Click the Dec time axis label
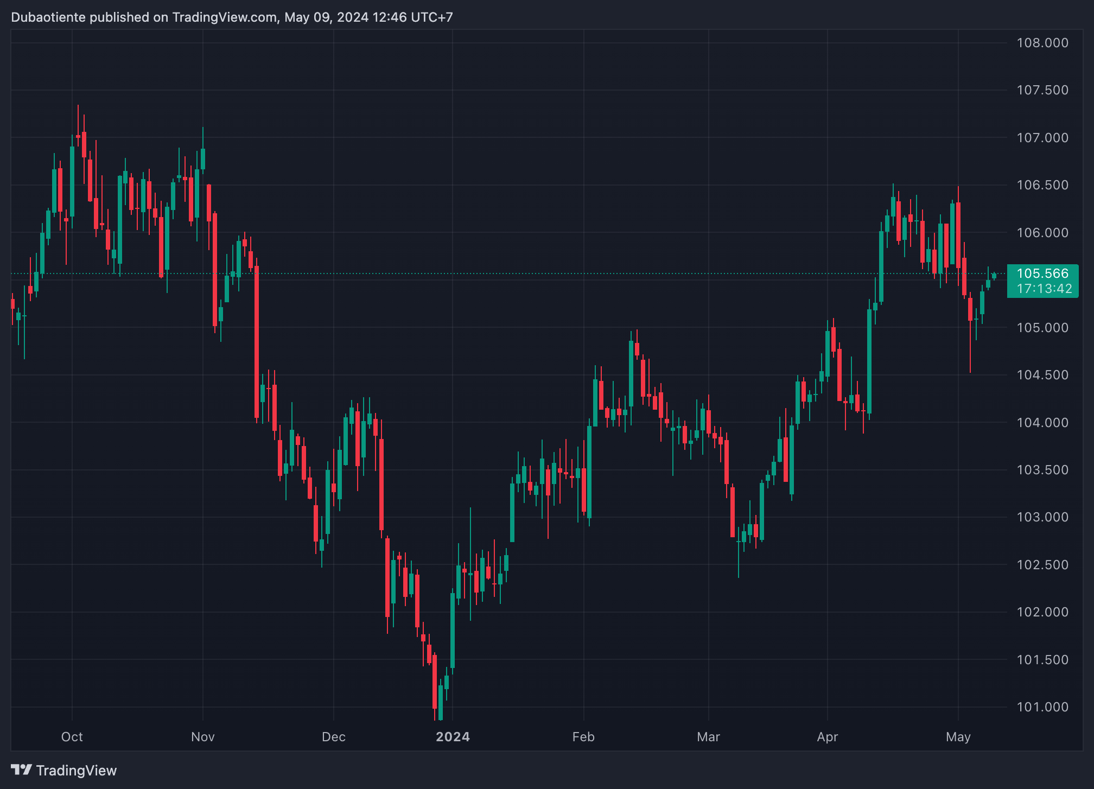 click(x=334, y=737)
